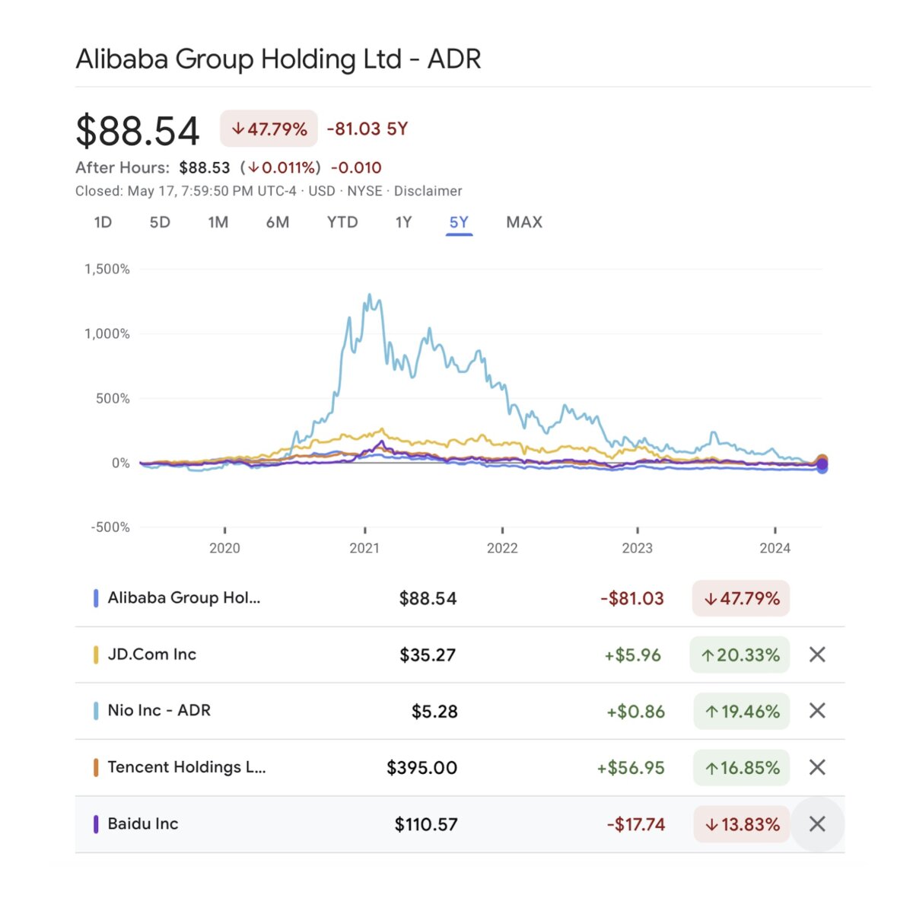Remove Baidu Inc from comparison
Image resolution: width=913 pixels, height=911 pixels.
[x=817, y=823]
